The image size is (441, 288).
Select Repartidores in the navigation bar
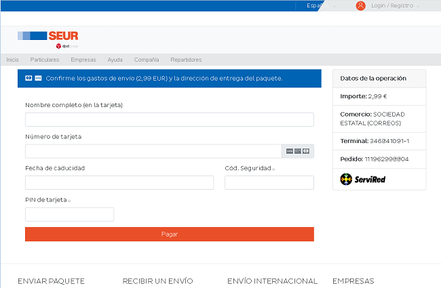(x=186, y=60)
